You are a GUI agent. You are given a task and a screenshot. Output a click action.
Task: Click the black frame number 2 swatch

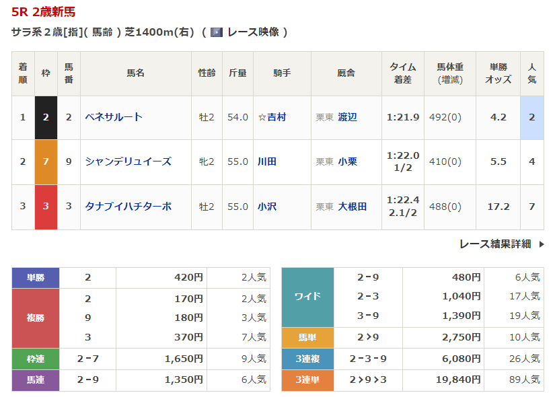click(x=46, y=117)
